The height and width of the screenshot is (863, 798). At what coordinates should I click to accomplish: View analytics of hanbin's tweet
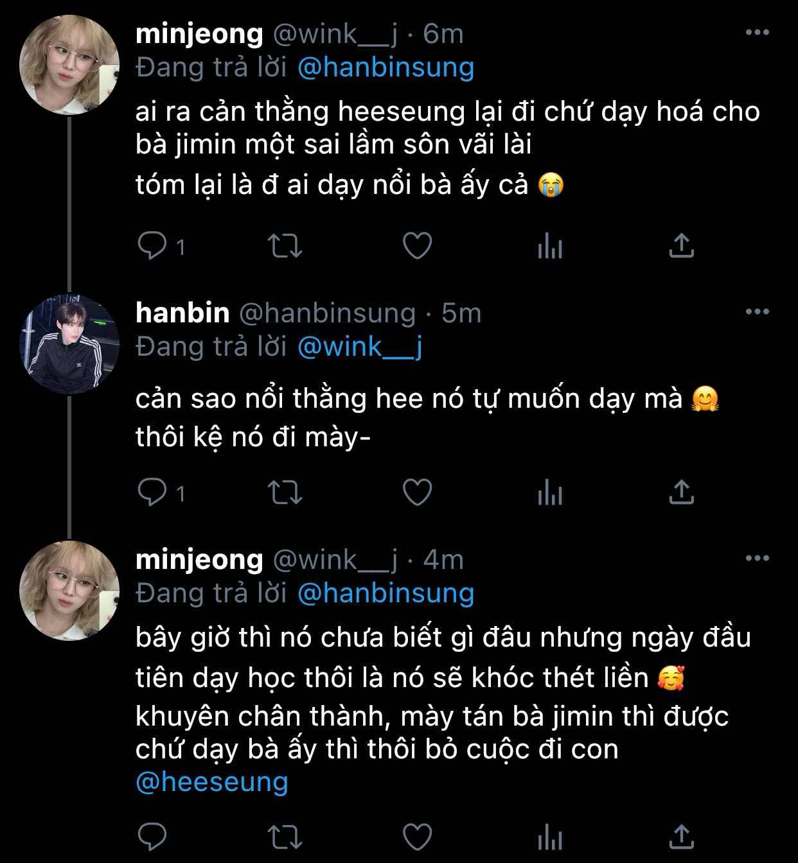(549, 493)
